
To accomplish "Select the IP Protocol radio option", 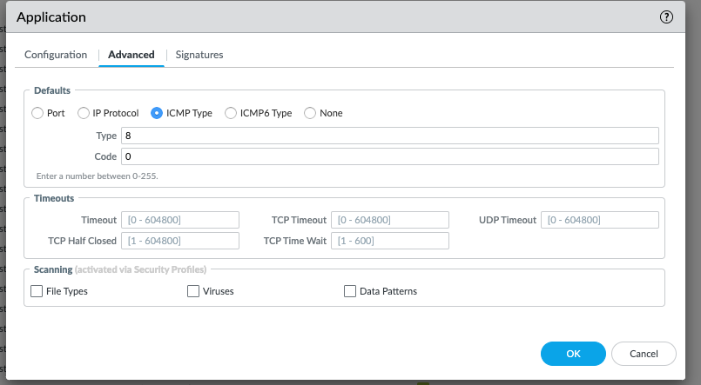I will (x=84, y=113).
